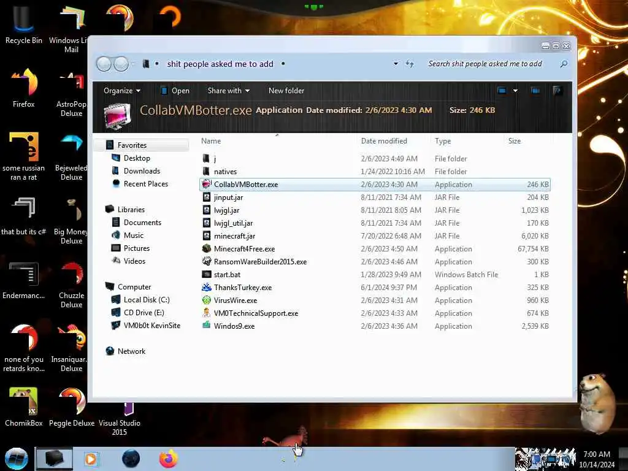The image size is (628, 471).
Task: Expand the path arrow after folder name
Action: [283, 64]
